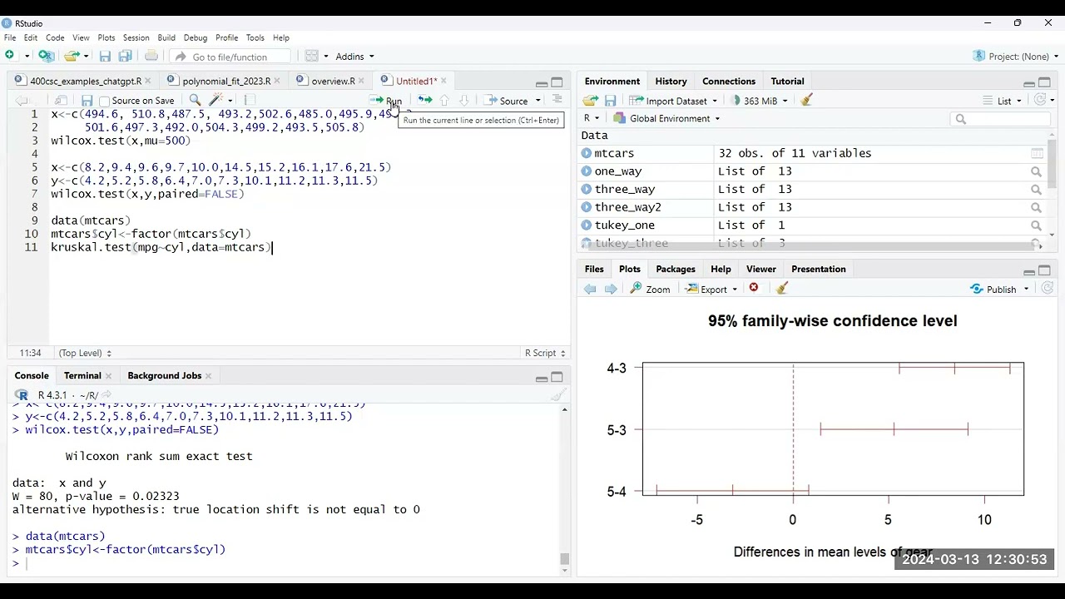Image resolution: width=1065 pixels, height=599 pixels.
Task: Save workspace icon in Environment pane
Action: coord(610,101)
